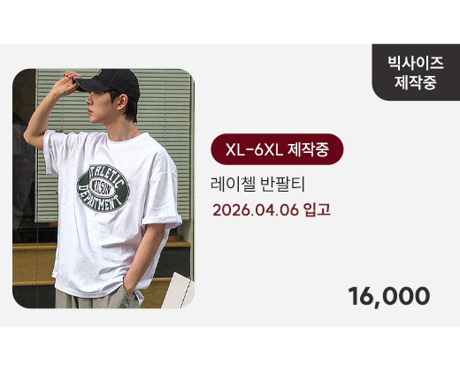460x371 pixels.
Task: Open the product thumbnail of the white t-shirt
Action: point(103,188)
